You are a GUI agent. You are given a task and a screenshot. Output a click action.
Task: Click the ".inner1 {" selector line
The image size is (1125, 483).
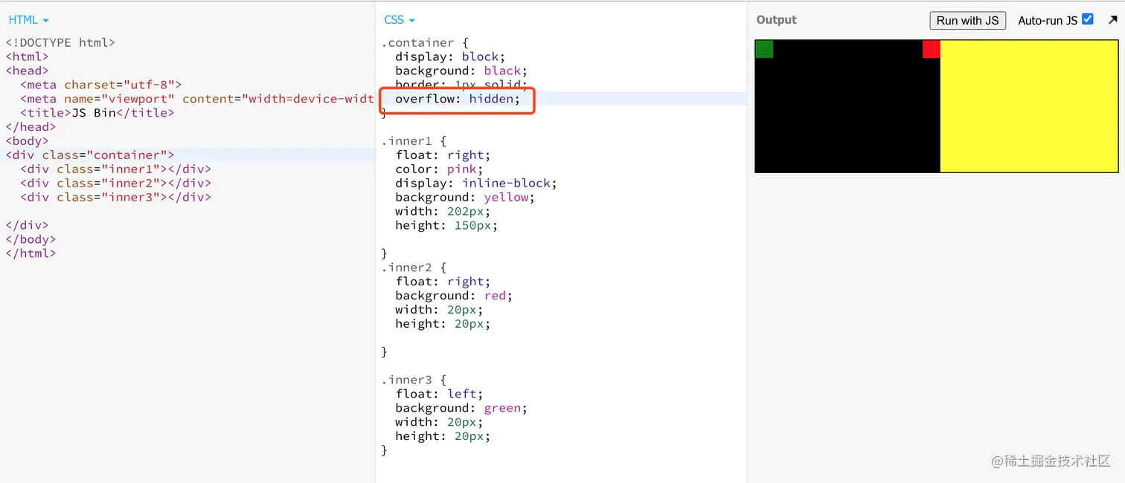click(414, 140)
